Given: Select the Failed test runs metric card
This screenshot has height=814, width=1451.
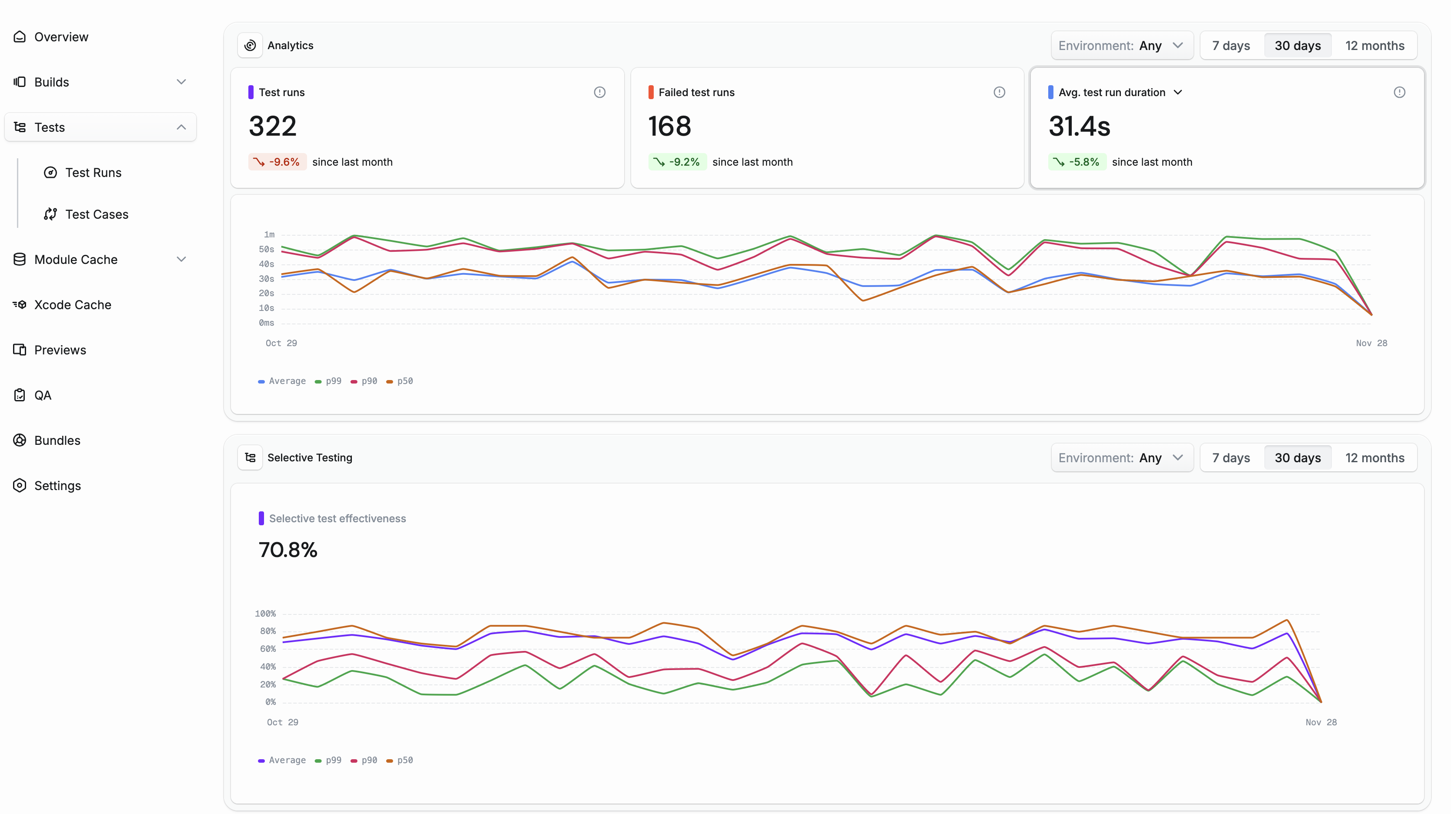Looking at the screenshot, I should click(x=826, y=128).
